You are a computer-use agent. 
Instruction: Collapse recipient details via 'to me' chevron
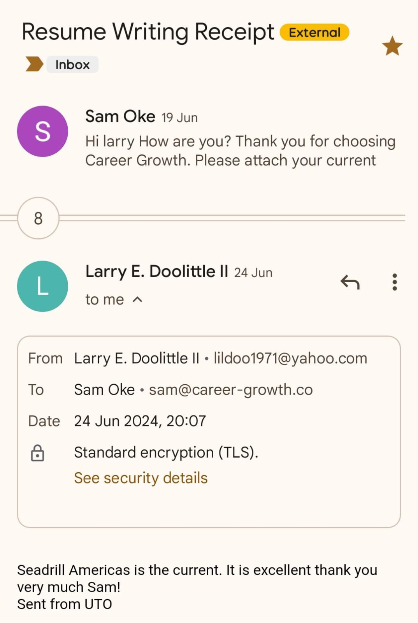(137, 299)
